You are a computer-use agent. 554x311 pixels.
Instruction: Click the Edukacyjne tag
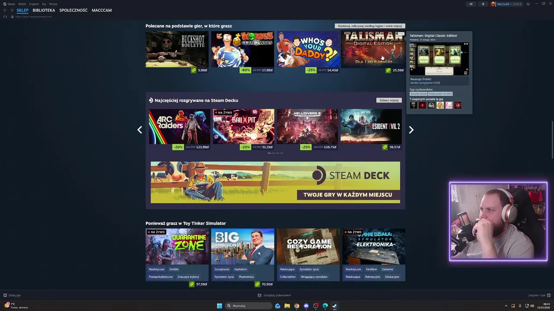click(392, 277)
